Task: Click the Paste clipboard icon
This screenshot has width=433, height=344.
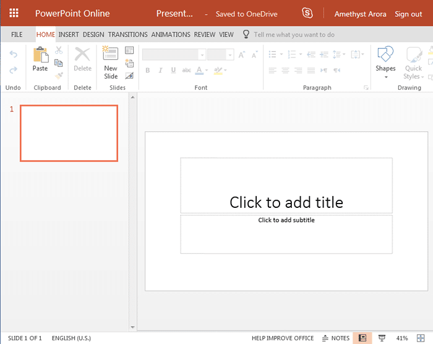Action: pyautogui.click(x=41, y=54)
